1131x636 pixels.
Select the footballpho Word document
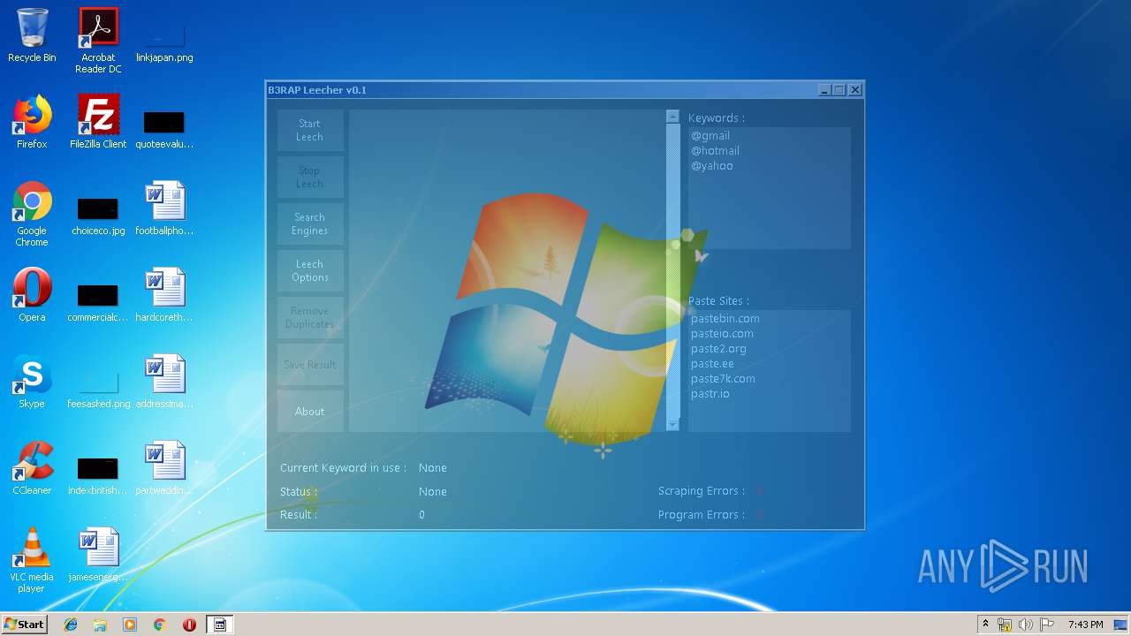[164, 208]
